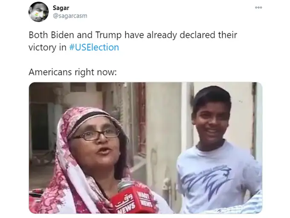Select the display name Sagar

click(61, 8)
